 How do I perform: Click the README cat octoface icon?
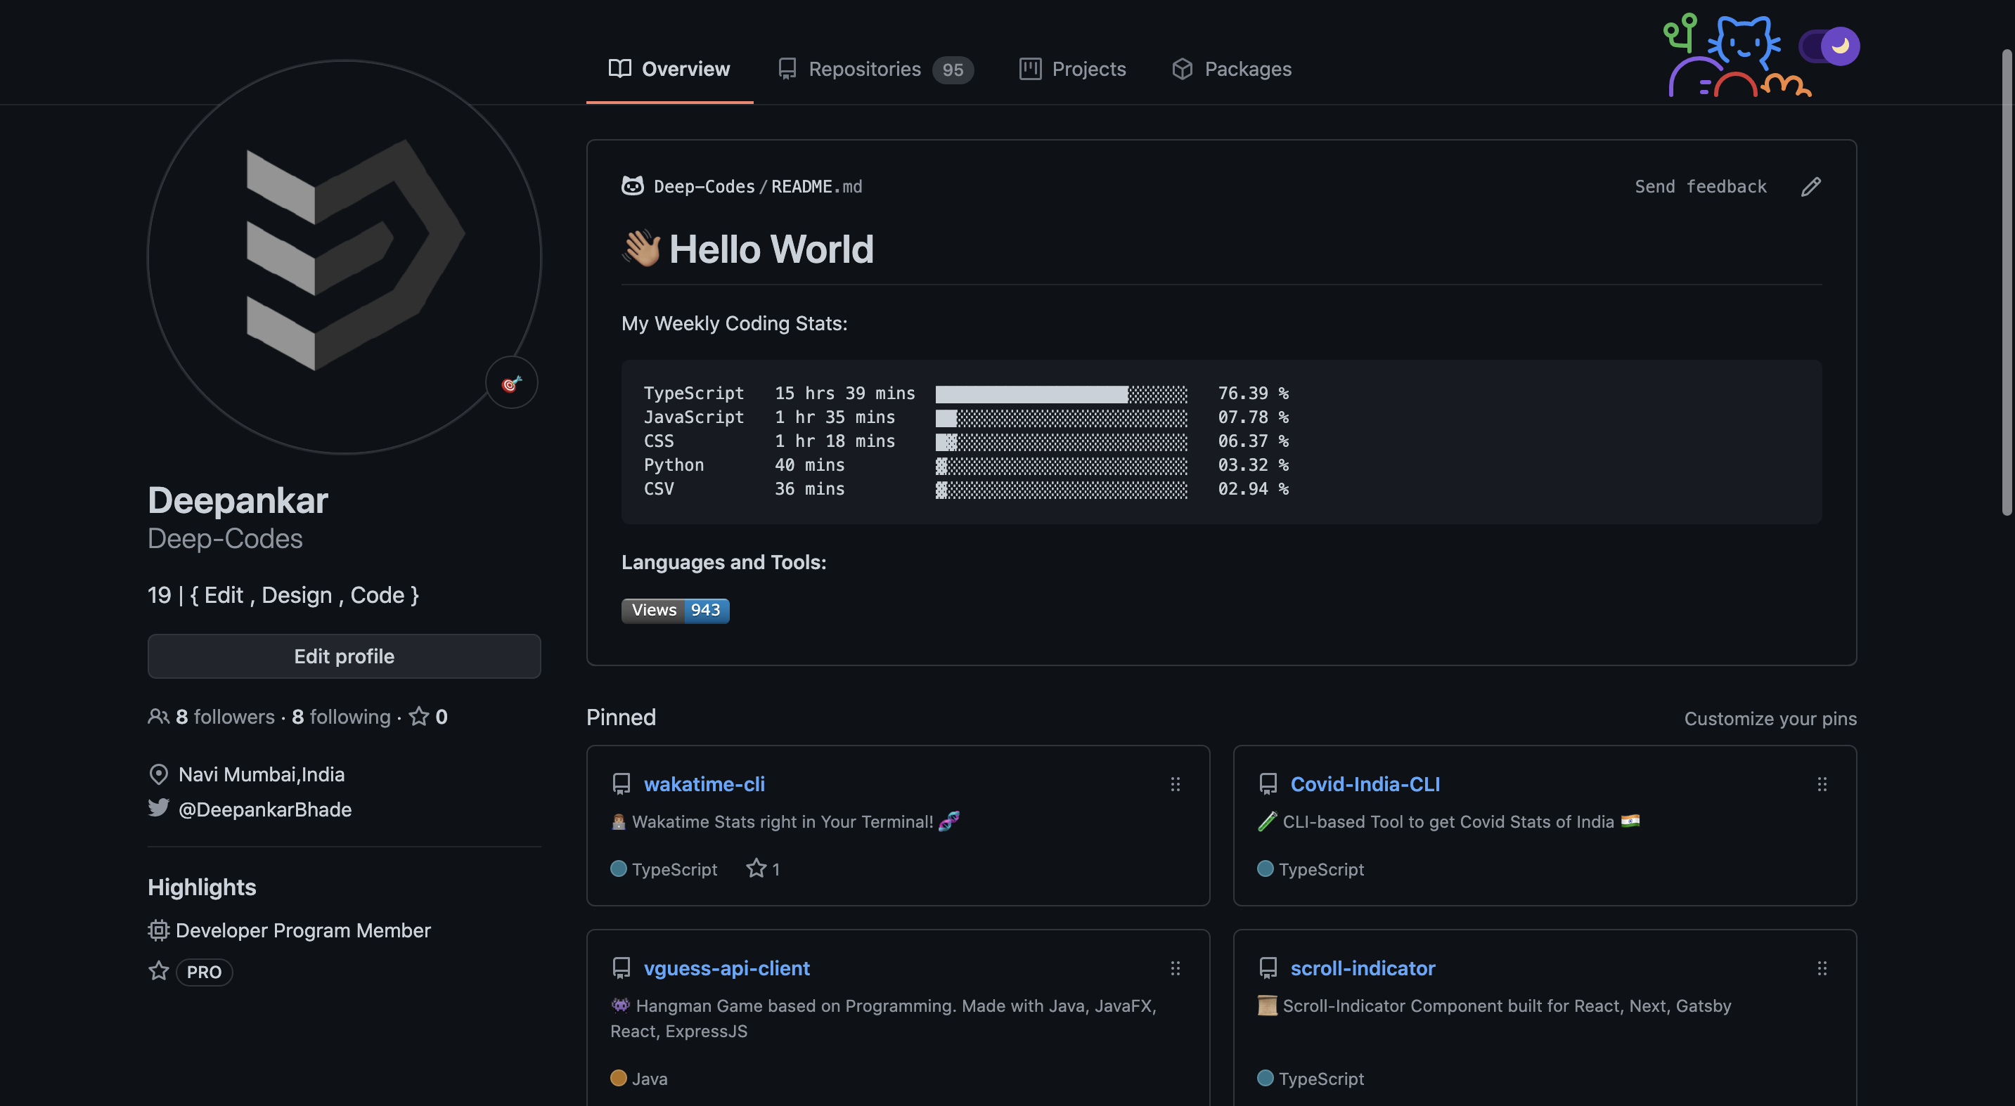pyautogui.click(x=632, y=186)
